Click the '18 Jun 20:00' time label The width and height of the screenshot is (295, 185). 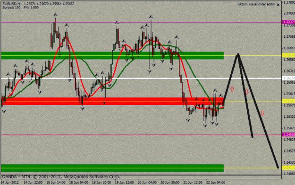(101, 182)
